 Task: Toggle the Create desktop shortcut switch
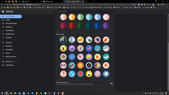point(111,83)
